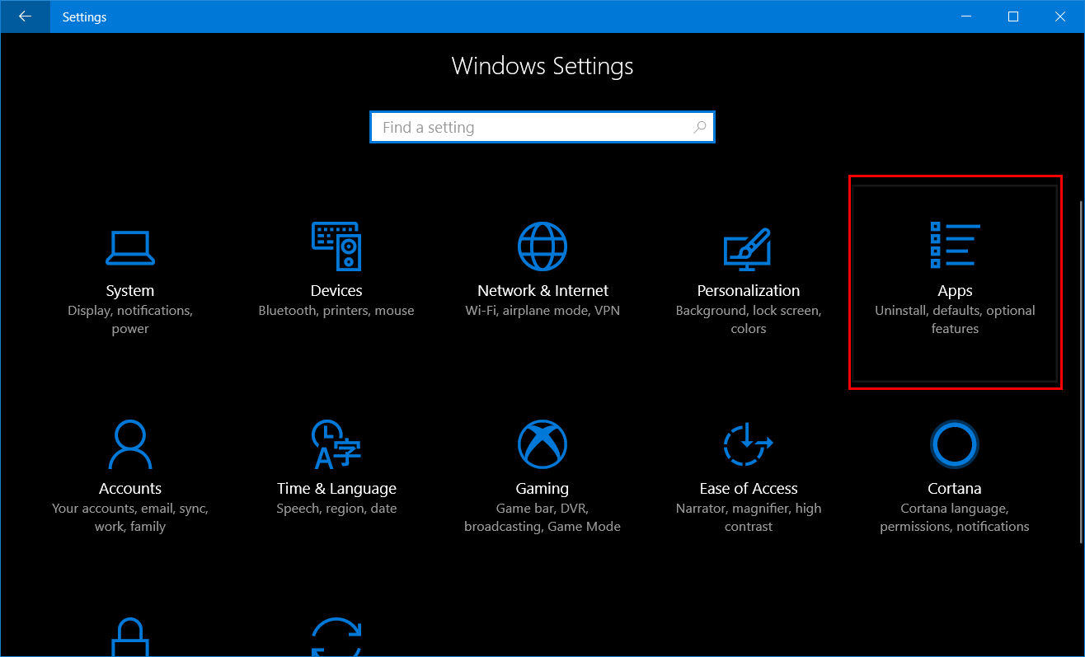Click "Bluetooth, printers, mouse" description
Image resolution: width=1085 pixels, height=657 pixels.
(x=336, y=311)
